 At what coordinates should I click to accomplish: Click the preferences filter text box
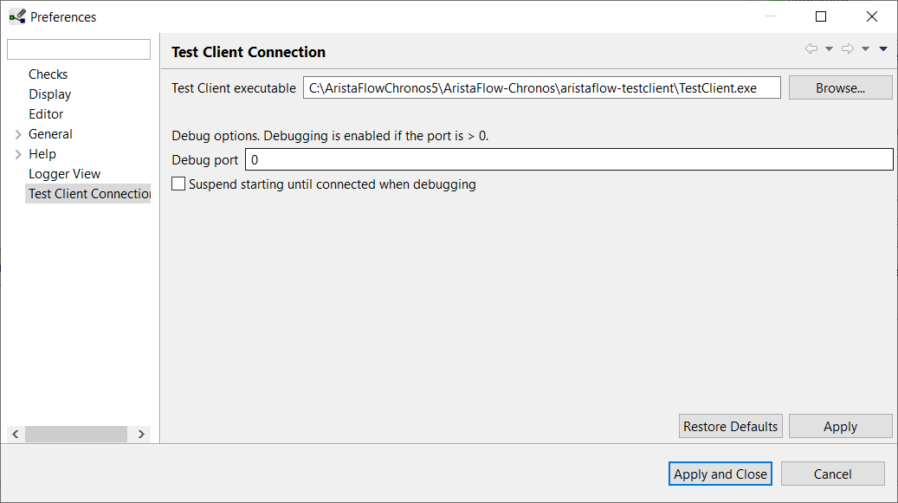79,49
